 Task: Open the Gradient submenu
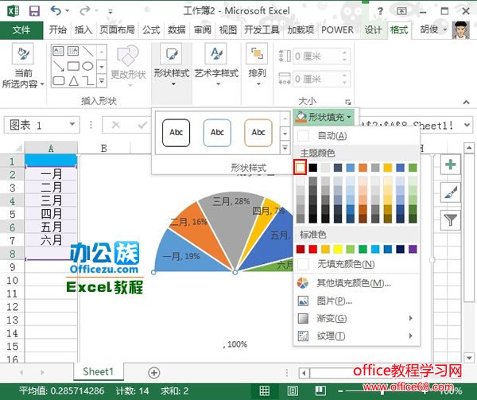click(356, 318)
